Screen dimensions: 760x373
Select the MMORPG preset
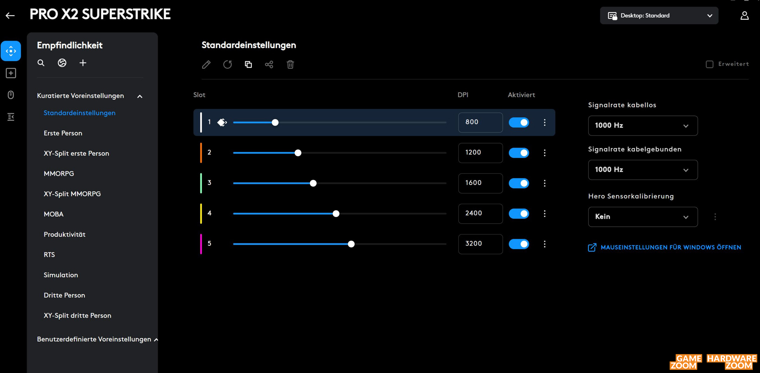pos(59,173)
